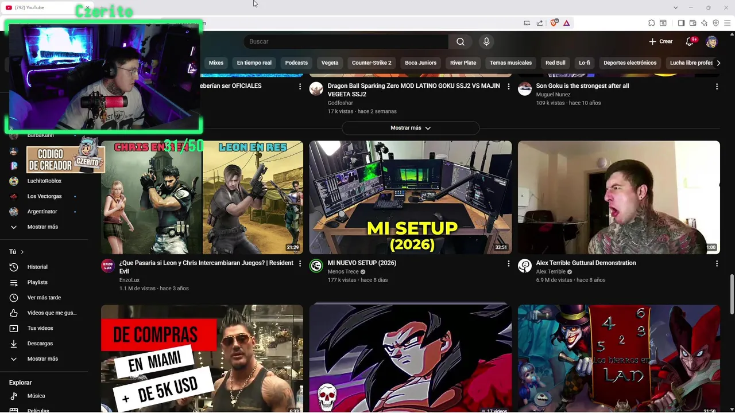Open the Leo AI sparkle icon
Screen dimensions: 735x413
click(704, 23)
